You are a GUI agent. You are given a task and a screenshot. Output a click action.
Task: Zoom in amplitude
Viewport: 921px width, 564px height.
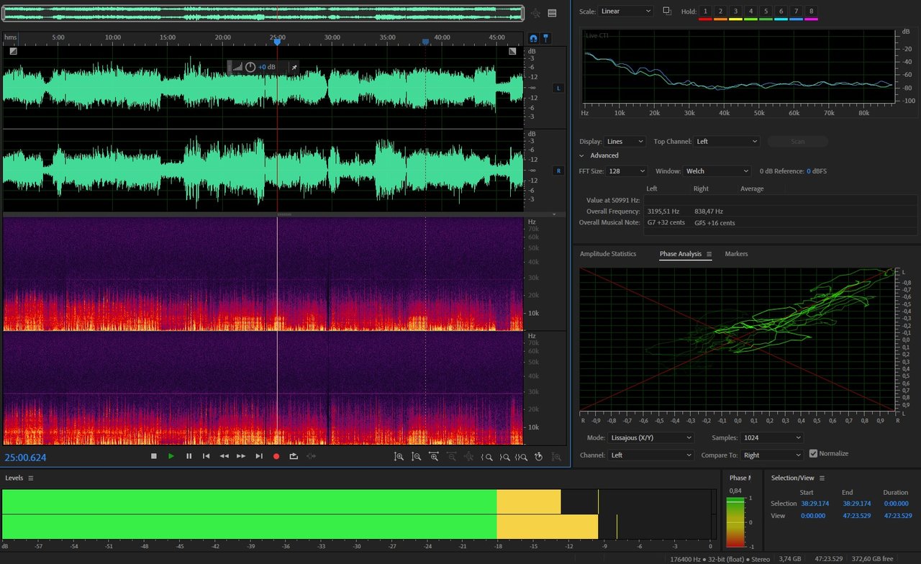399,457
